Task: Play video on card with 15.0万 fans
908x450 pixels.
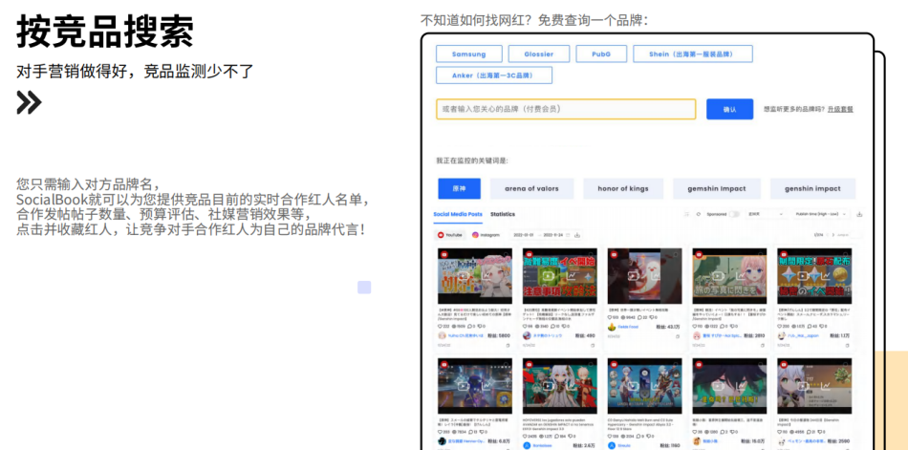Action: [x=719, y=386]
